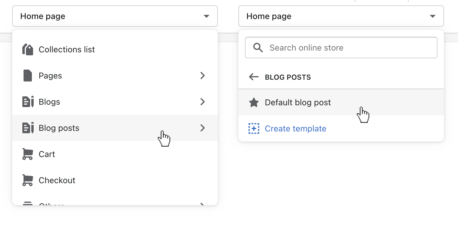Click the Create template link
This screenshot has height=226, width=458.
pyautogui.click(x=295, y=128)
